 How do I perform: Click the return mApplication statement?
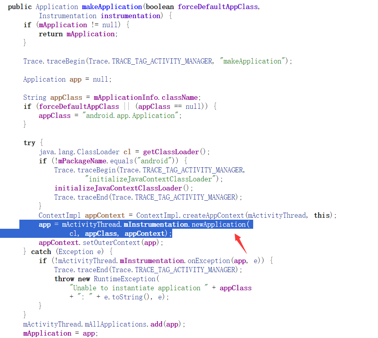78,34
